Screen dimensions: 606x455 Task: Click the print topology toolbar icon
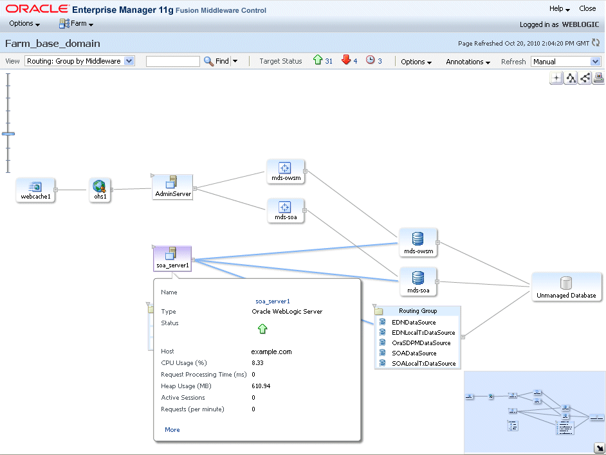(x=599, y=78)
